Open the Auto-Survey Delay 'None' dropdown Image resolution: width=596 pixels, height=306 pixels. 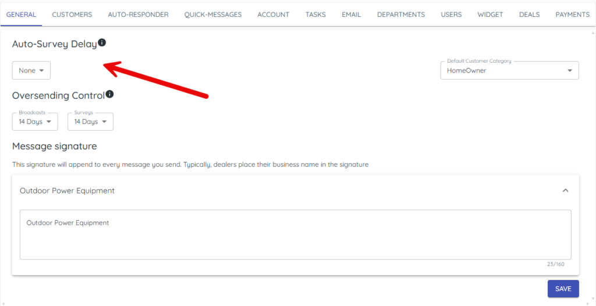tap(31, 70)
